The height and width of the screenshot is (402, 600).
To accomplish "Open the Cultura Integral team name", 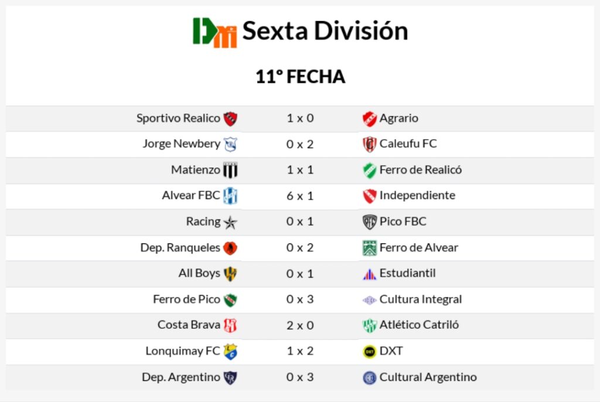I will pyautogui.click(x=420, y=300).
